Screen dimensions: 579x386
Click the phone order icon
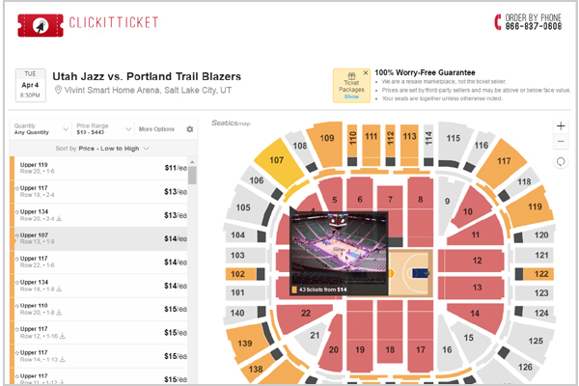498,22
